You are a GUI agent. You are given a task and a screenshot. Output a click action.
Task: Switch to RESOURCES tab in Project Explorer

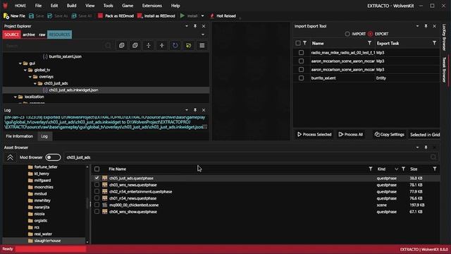coord(59,35)
